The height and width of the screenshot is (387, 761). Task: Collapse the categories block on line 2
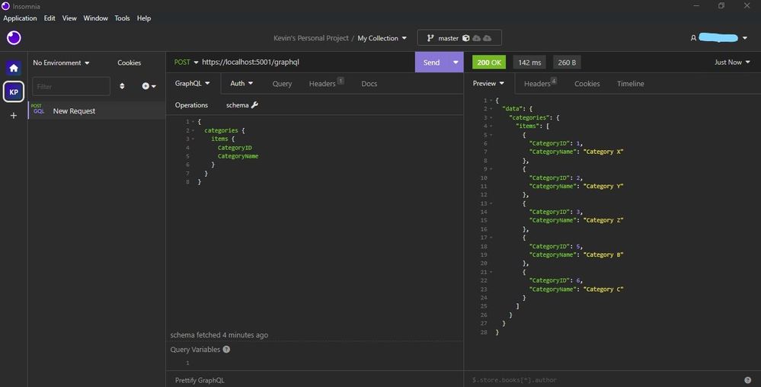[193, 130]
